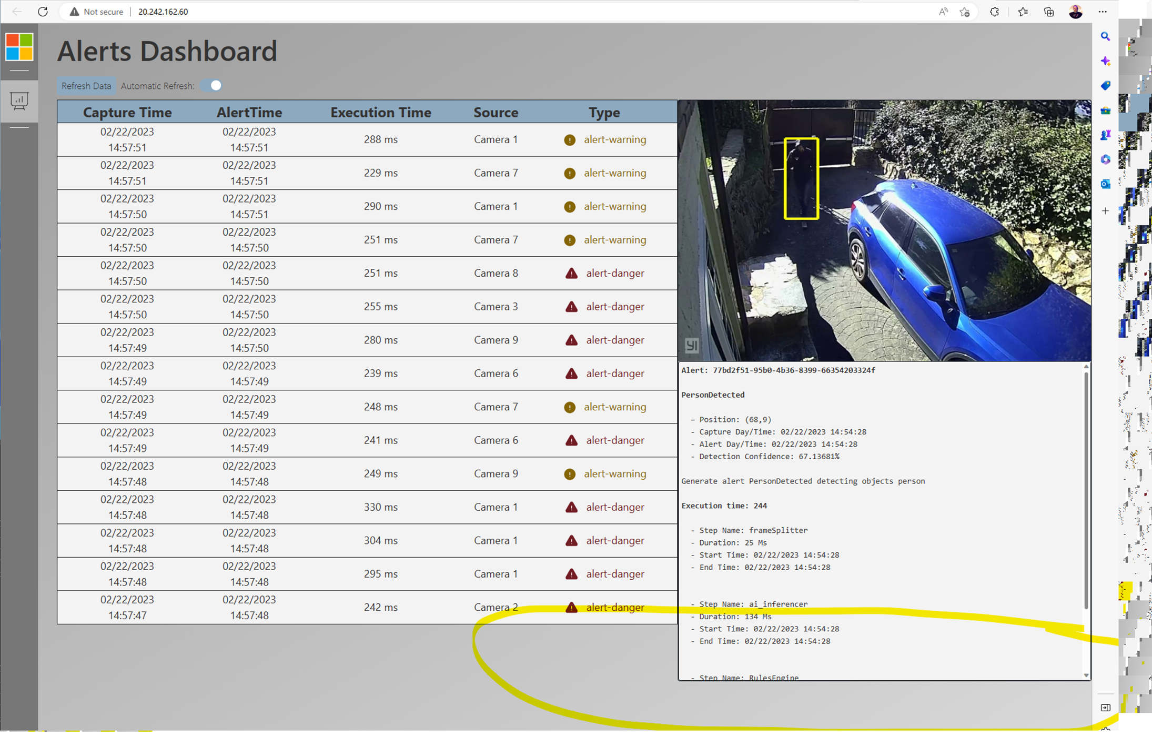Open the Games chess icon in the Edge sidebar
The height and width of the screenshot is (737, 1152).
pos(1105,135)
